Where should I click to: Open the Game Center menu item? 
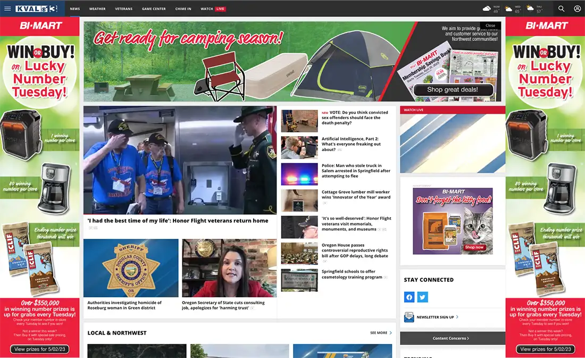[154, 9]
